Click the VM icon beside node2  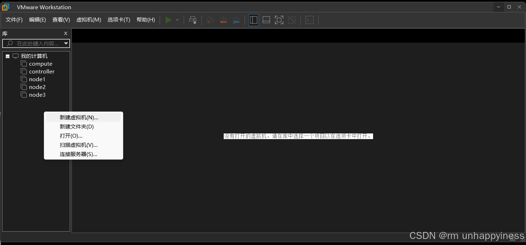[24, 87]
